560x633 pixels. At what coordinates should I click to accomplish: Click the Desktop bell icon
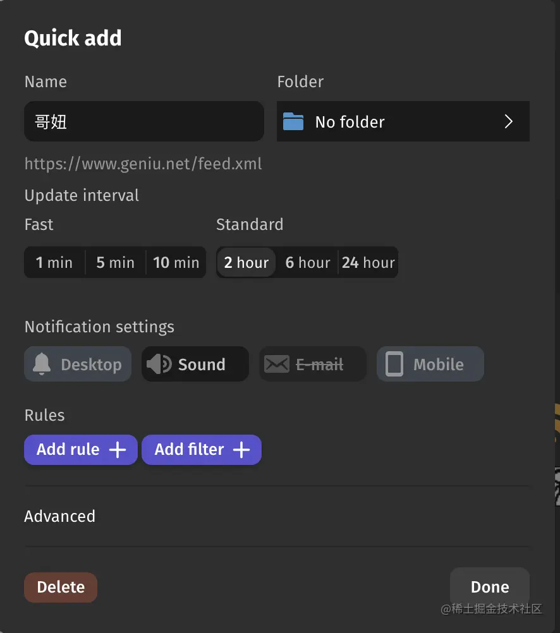pos(42,364)
